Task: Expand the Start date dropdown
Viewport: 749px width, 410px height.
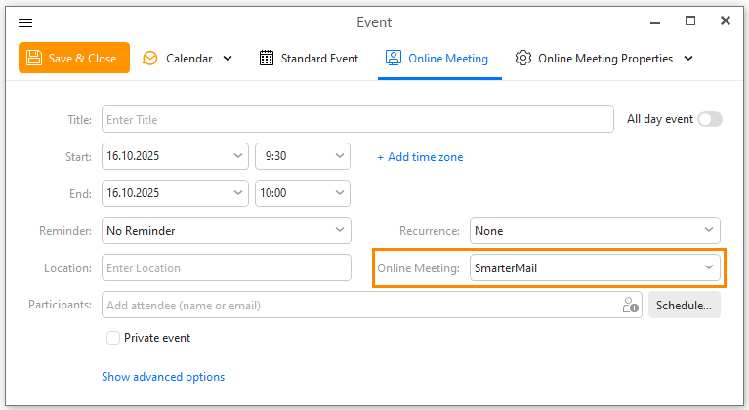Action: click(x=239, y=156)
